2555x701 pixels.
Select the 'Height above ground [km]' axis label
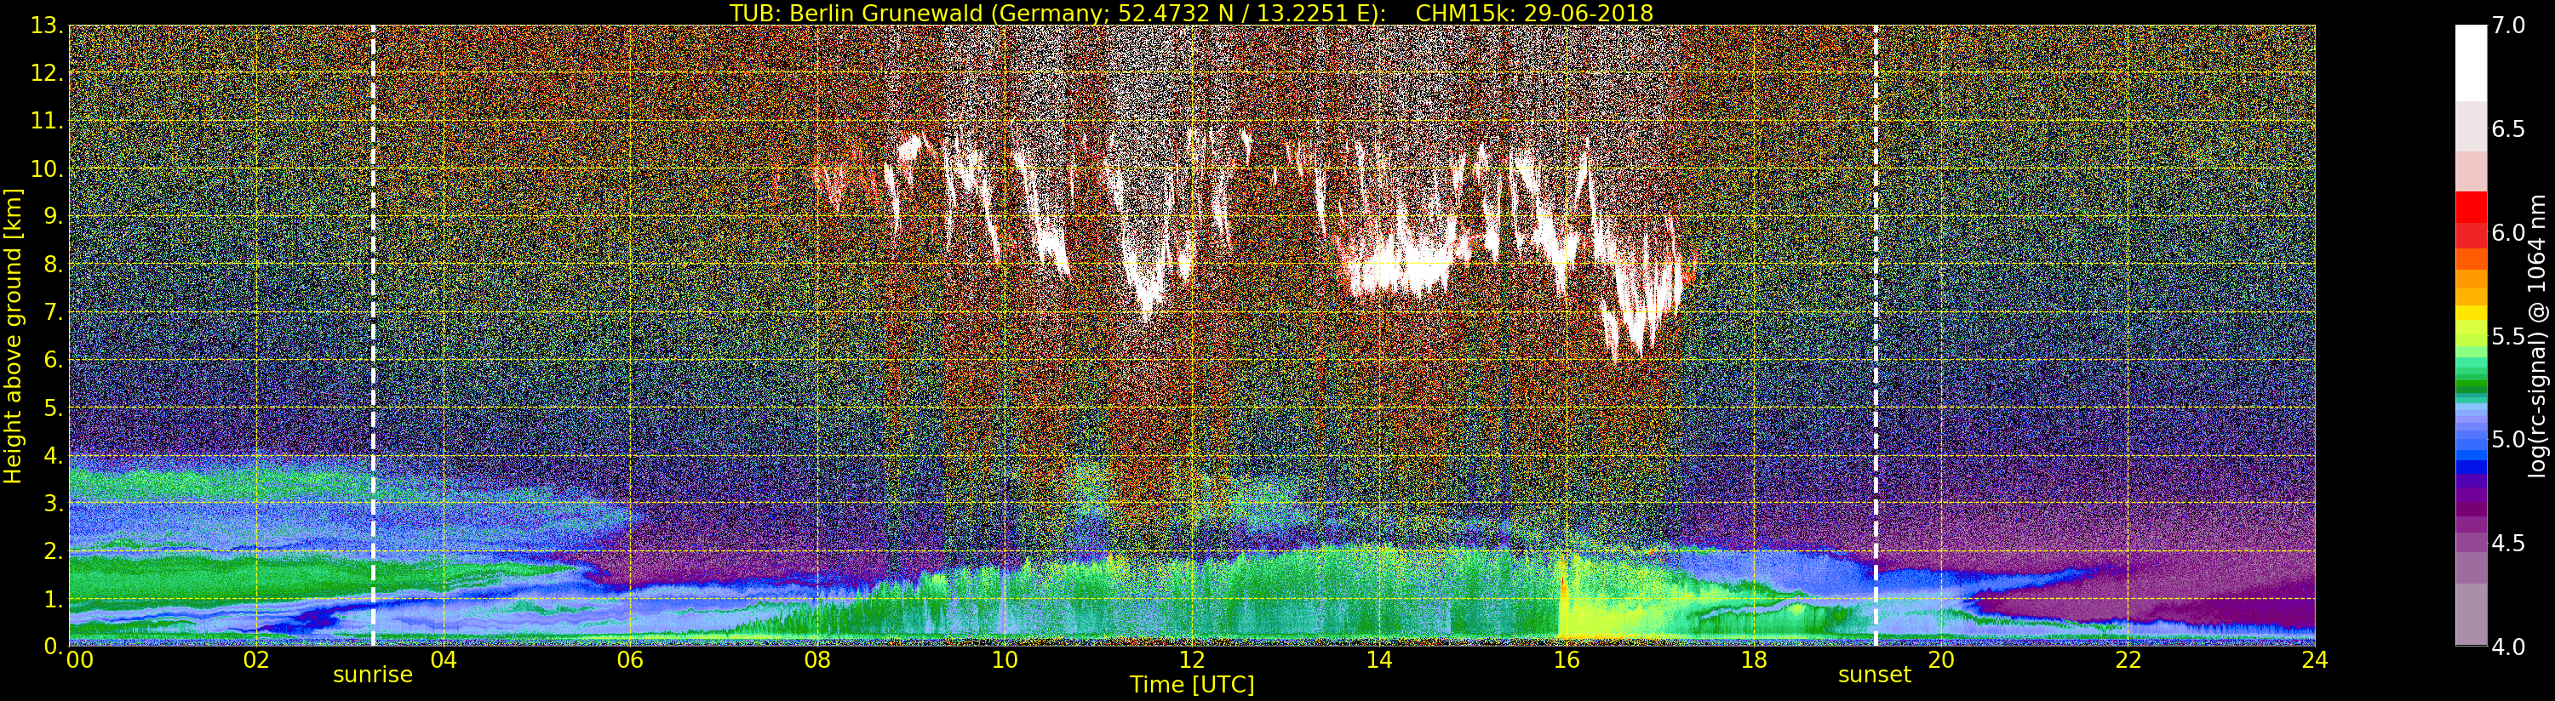pyautogui.click(x=13, y=335)
